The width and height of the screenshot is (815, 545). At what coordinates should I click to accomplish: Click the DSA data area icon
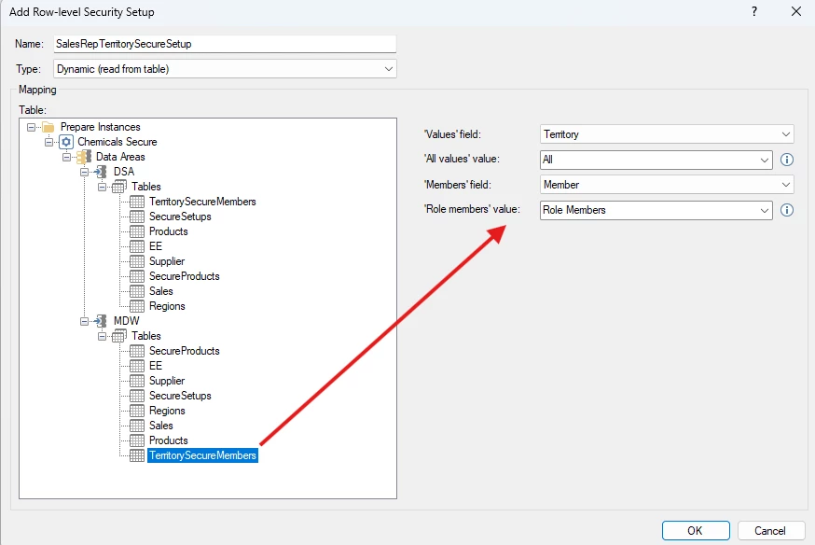tap(101, 172)
